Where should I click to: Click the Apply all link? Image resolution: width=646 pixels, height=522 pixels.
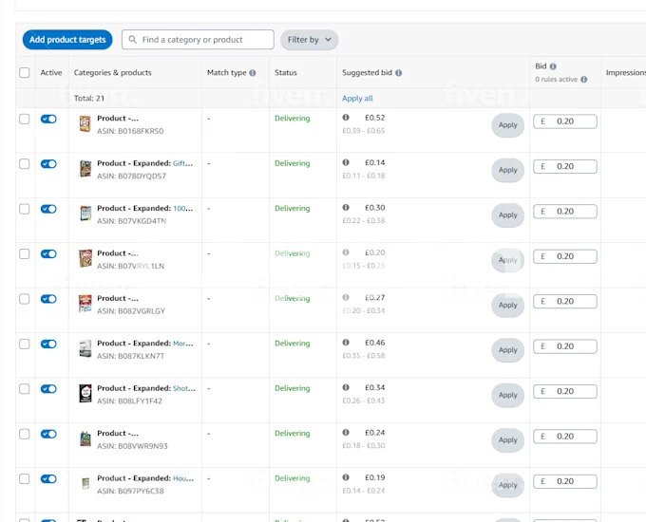click(357, 98)
